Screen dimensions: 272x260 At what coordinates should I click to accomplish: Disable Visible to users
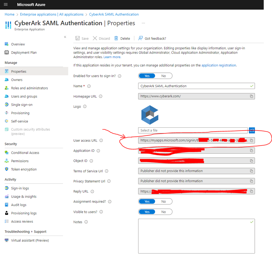(x=164, y=212)
